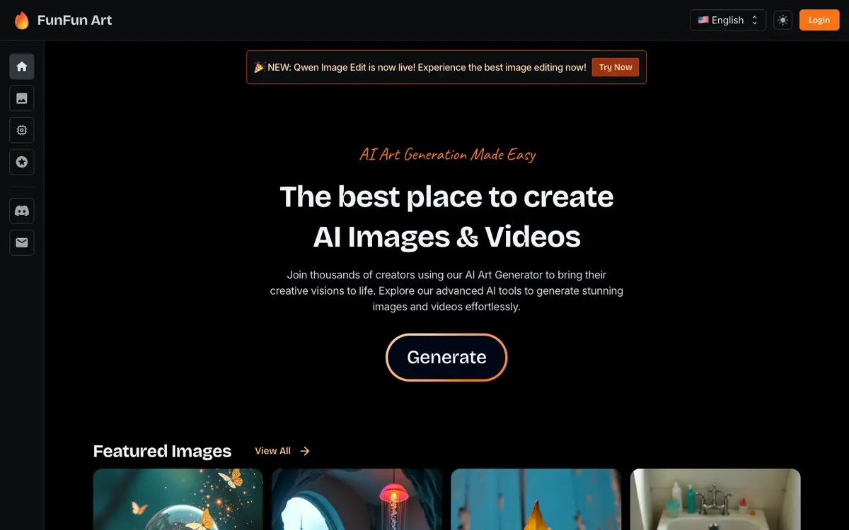Open the View All featured images link
Viewport: 849px width, 530px height.
pos(272,451)
